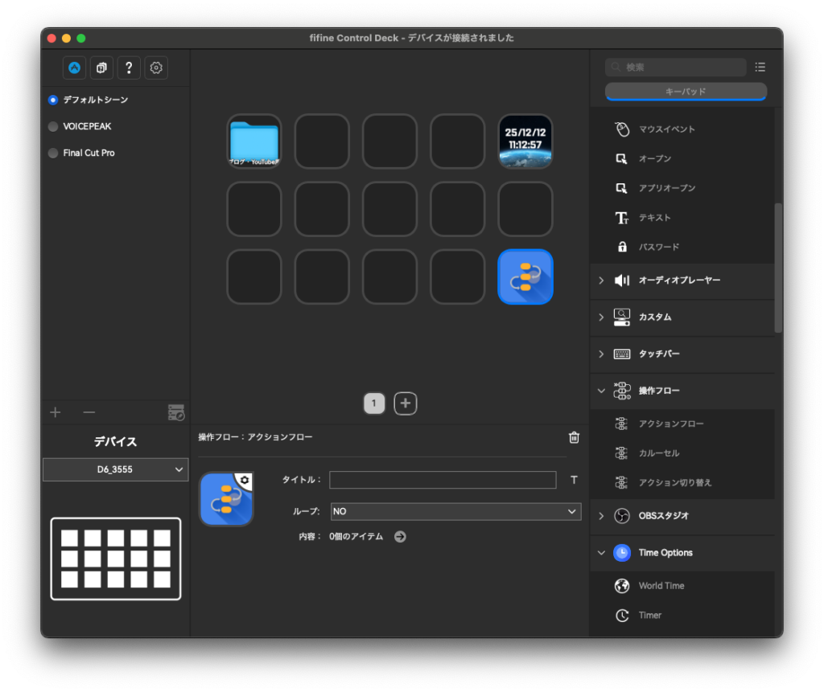The image size is (824, 692).
Task: Open the help question mark icon
Action: tap(129, 68)
